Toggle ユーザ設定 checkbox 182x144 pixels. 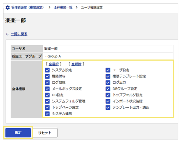pyautogui.click(x=108, y=70)
